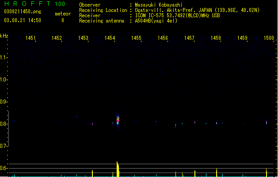Click the 1500 time axis label

(x=269, y=38)
